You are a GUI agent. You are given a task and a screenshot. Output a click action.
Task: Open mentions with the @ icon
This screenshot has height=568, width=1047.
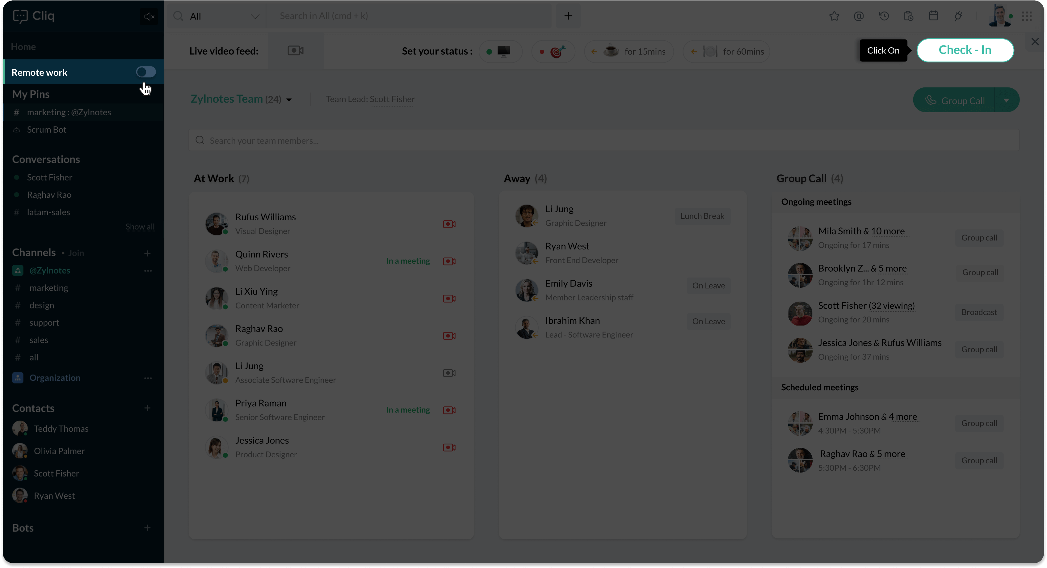click(x=859, y=16)
